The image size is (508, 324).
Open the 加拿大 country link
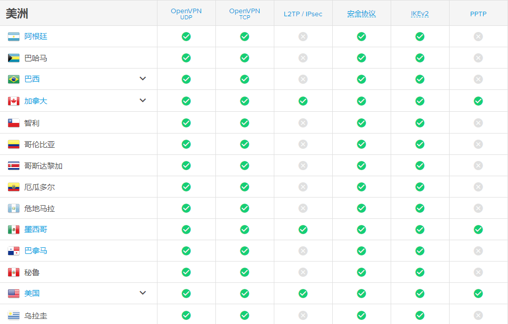[36, 101]
